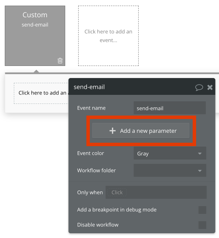Image resolution: width=219 pixels, height=238 pixels.
Task: Enable breakpoint in debug mode checkbox
Action: pyautogui.click(x=202, y=210)
